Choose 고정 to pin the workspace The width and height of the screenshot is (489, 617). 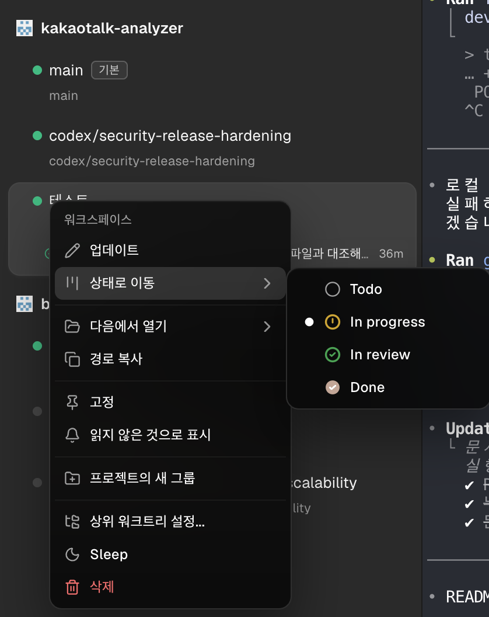click(170, 402)
